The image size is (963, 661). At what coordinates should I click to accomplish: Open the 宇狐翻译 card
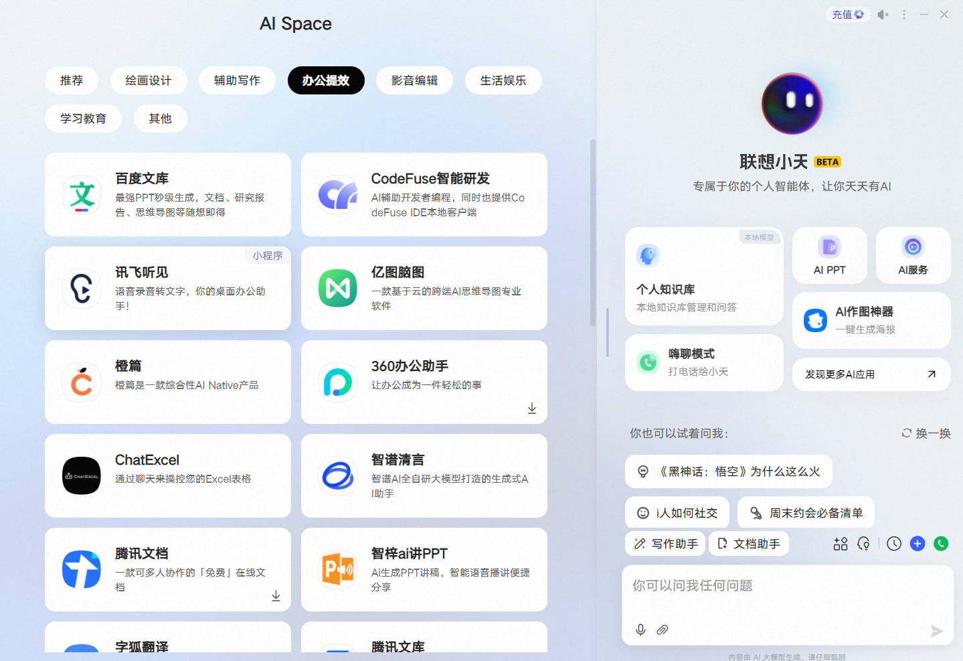tap(168, 637)
